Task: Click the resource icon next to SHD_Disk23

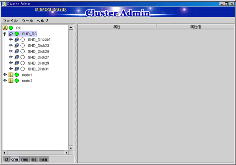Action: click(x=17, y=45)
